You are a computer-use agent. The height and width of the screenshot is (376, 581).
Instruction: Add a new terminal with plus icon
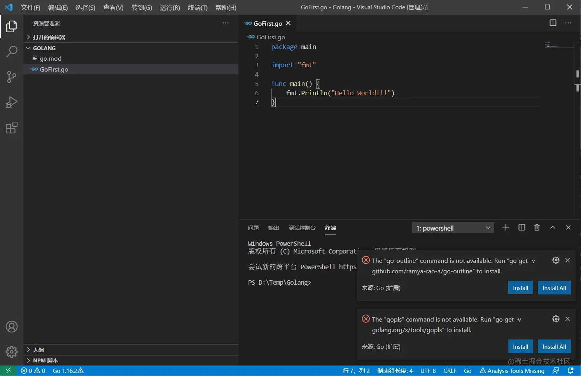click(506, 227)
